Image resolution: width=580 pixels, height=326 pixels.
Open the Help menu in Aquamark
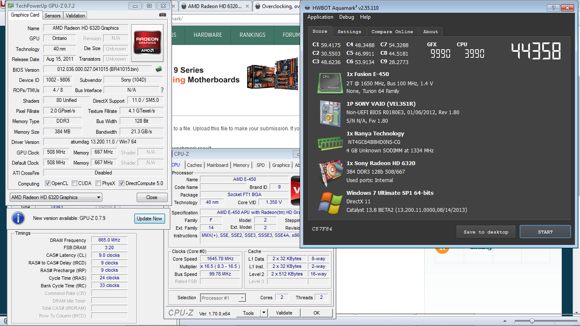coord(365,17)
